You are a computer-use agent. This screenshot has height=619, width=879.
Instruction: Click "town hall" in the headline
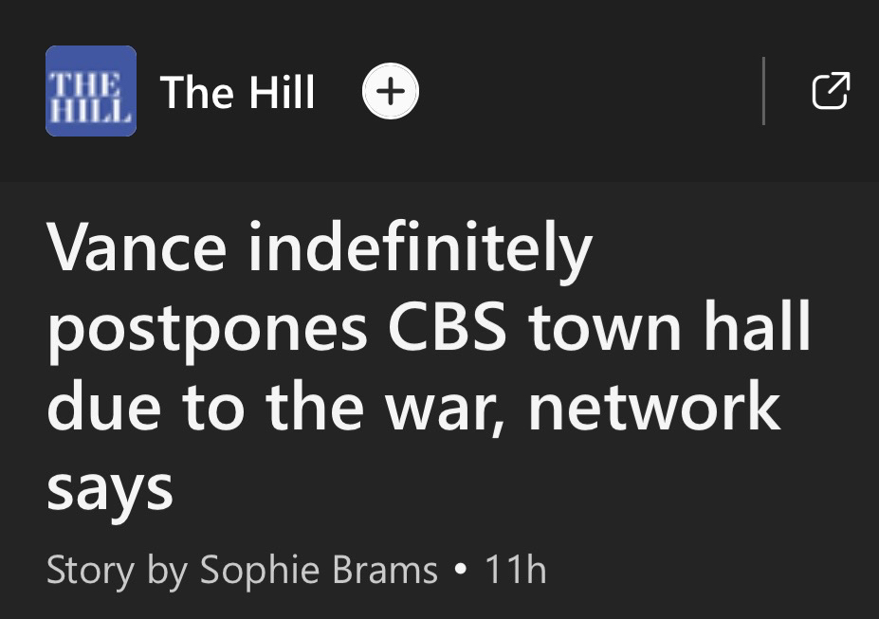pyautogui.click(x=670, y=328)
